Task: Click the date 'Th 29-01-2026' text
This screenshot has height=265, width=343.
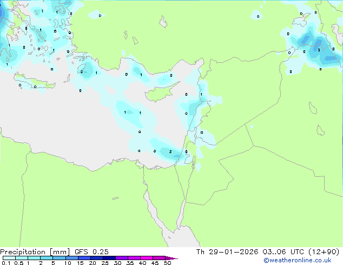Action: pos(227,252)
